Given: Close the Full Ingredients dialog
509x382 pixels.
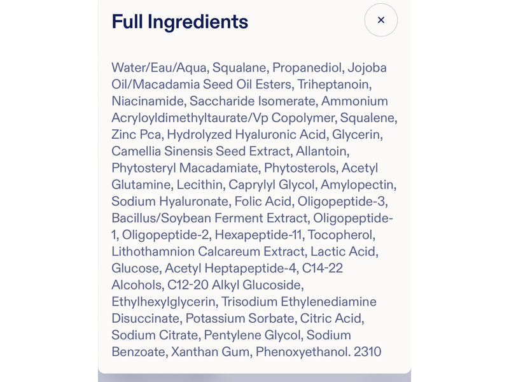Looking at the screenshot, I should point(381,20).
